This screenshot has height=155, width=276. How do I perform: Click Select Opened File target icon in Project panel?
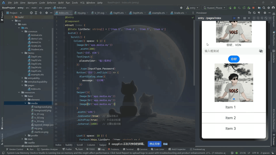(31, 13)
